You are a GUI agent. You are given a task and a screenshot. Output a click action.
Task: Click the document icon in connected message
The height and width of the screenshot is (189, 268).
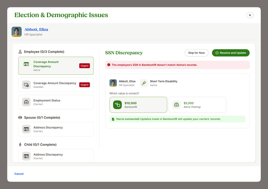pyautogui.click(x=113, y=119)
